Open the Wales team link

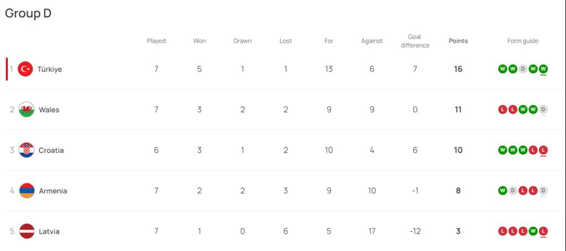point(49,110)
